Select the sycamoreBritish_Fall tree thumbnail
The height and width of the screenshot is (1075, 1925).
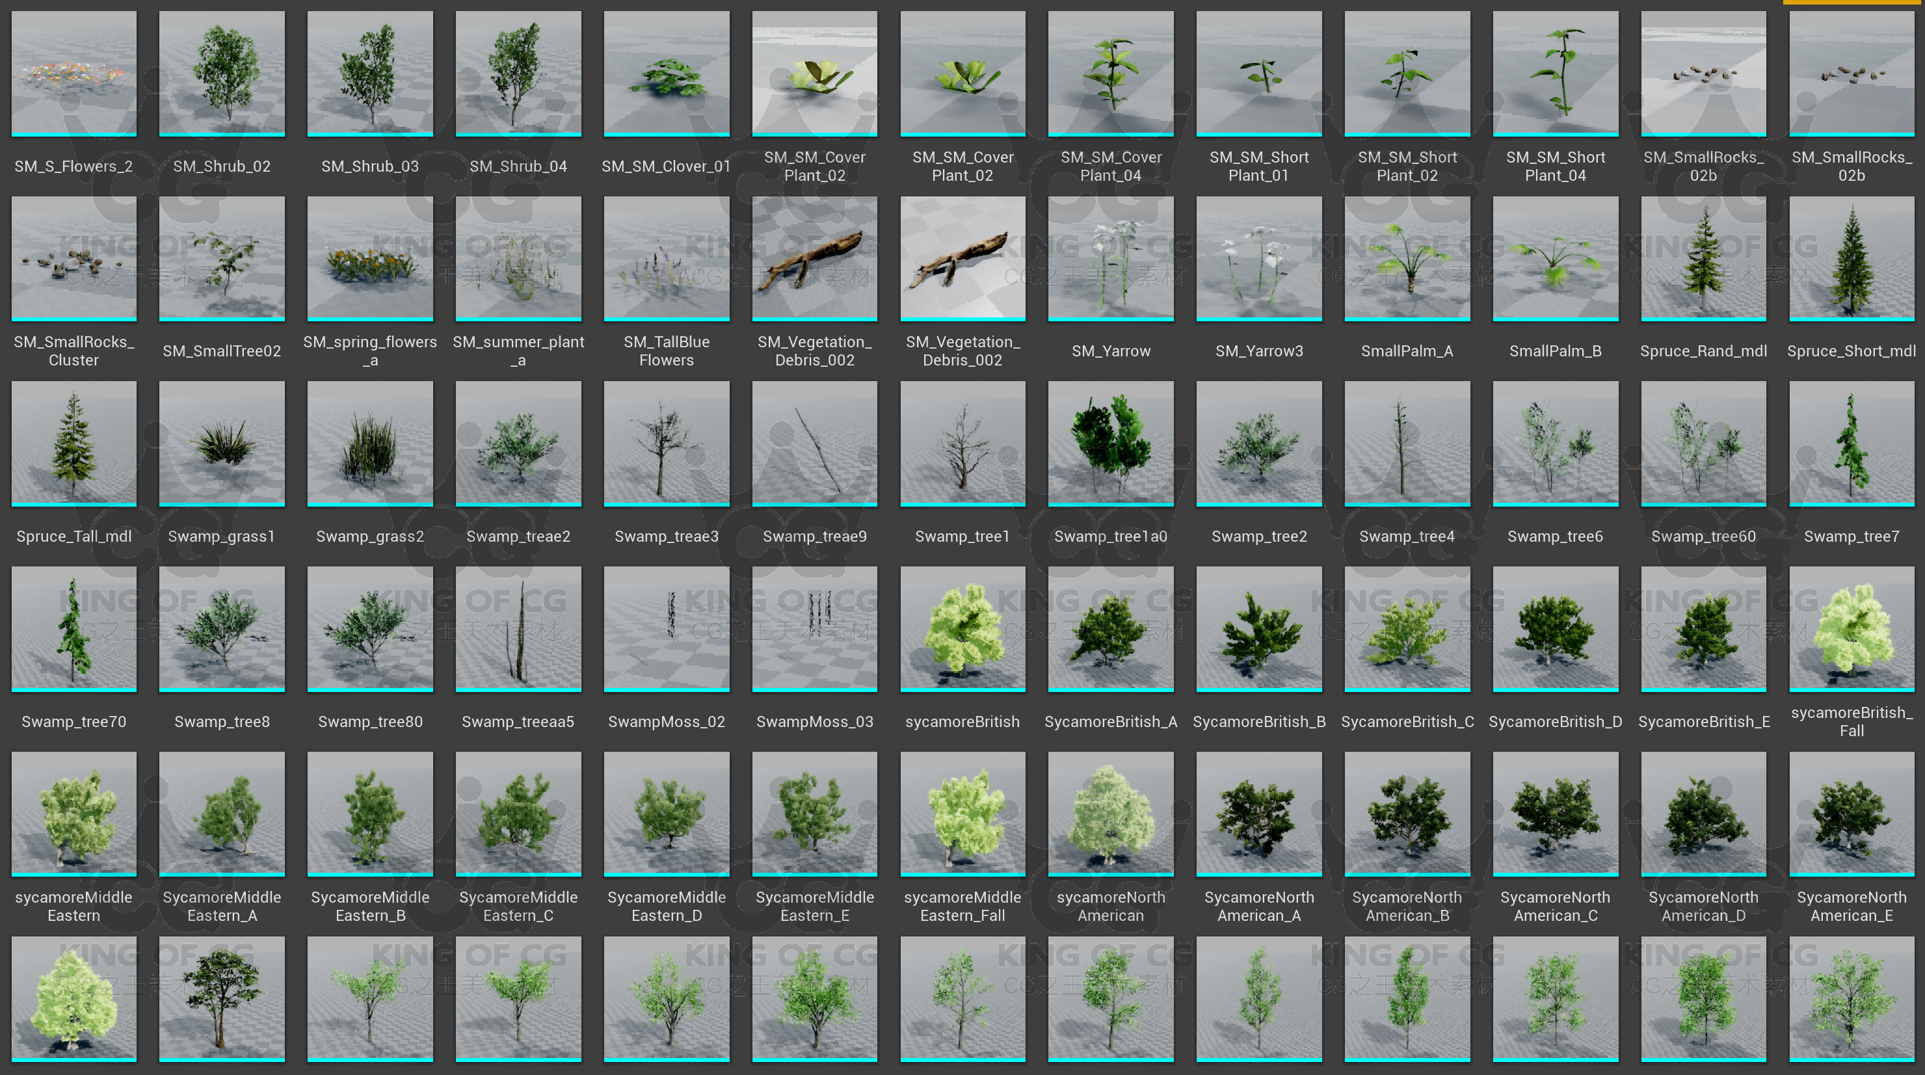[1851, 629]
